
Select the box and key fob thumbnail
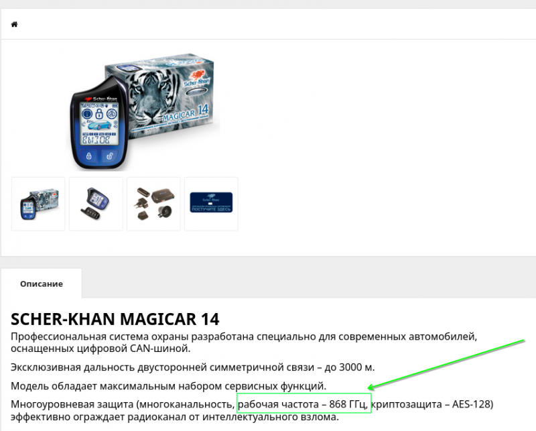pyautogui.click(x=38, y=204)
